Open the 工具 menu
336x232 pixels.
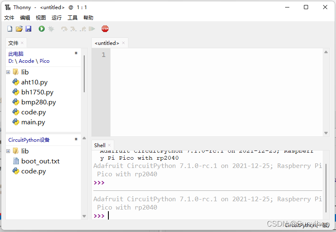(73, 18)
